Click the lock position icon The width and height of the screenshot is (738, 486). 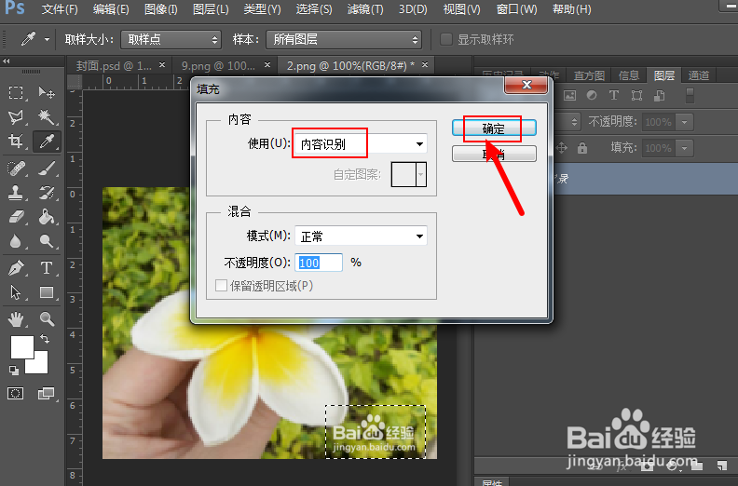click(562, 148)
